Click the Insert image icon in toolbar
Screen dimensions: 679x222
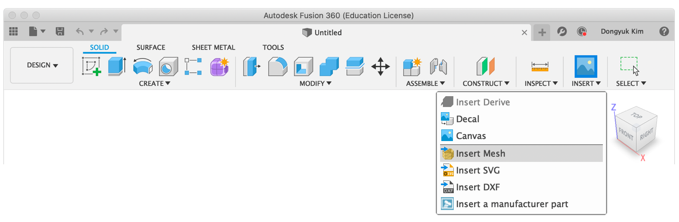click(586, 66)
